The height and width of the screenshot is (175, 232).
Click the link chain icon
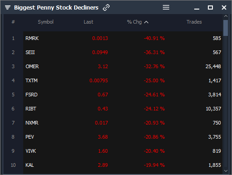pyautogui.click(x=106, y=8)
